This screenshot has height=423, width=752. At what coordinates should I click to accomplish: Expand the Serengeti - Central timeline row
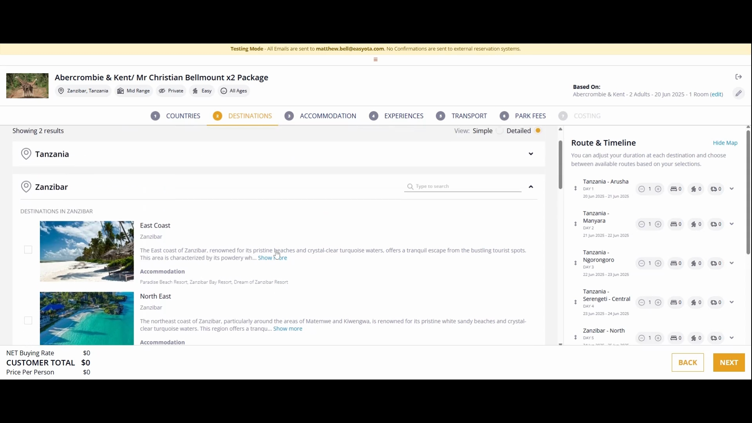click(x=732, y=302)
